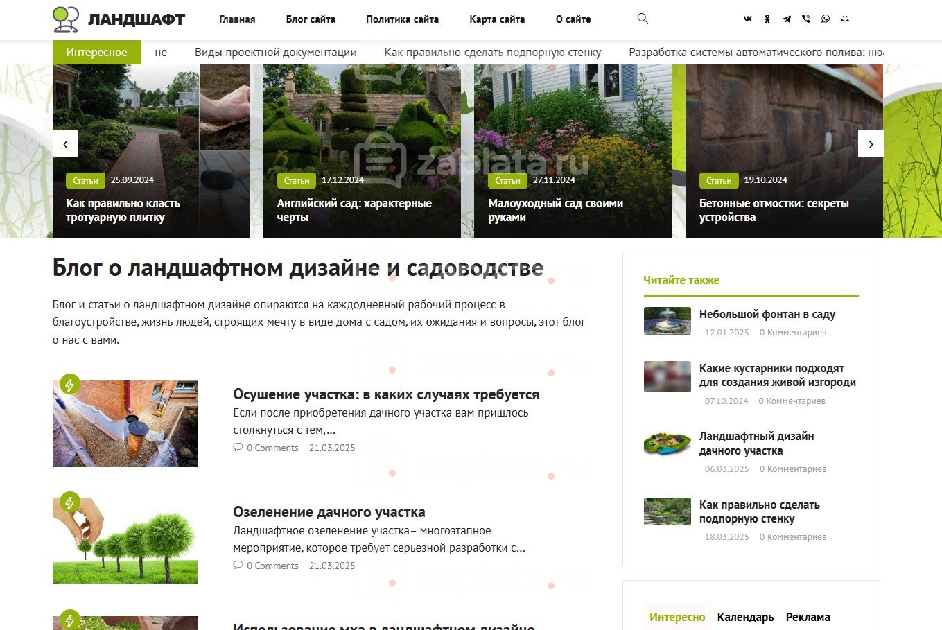This screenshot has height=630, width=942.
Task: Share via the Telegram icon
Action: (787, 19)
